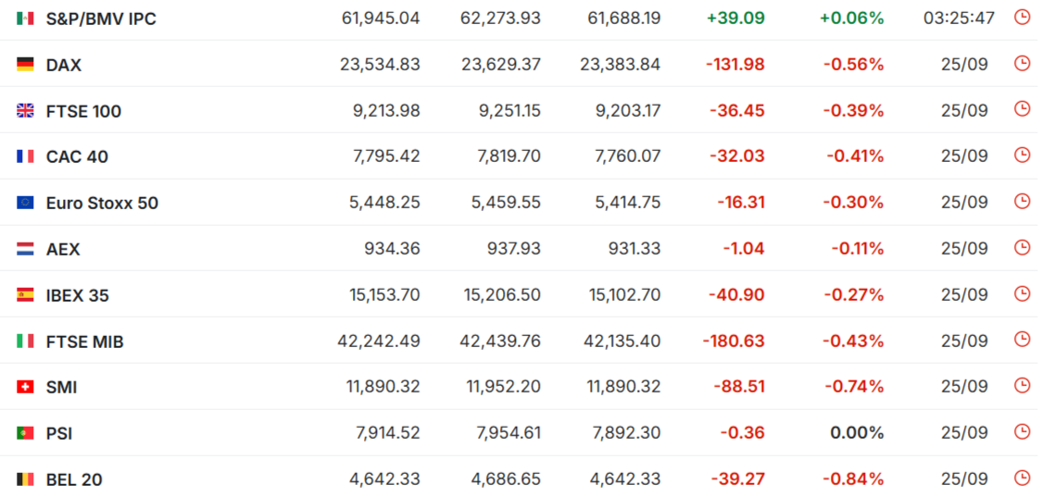Click the clock icon in CAC 40 row
The image size is (1043, 497).
tap(1022, 155)
